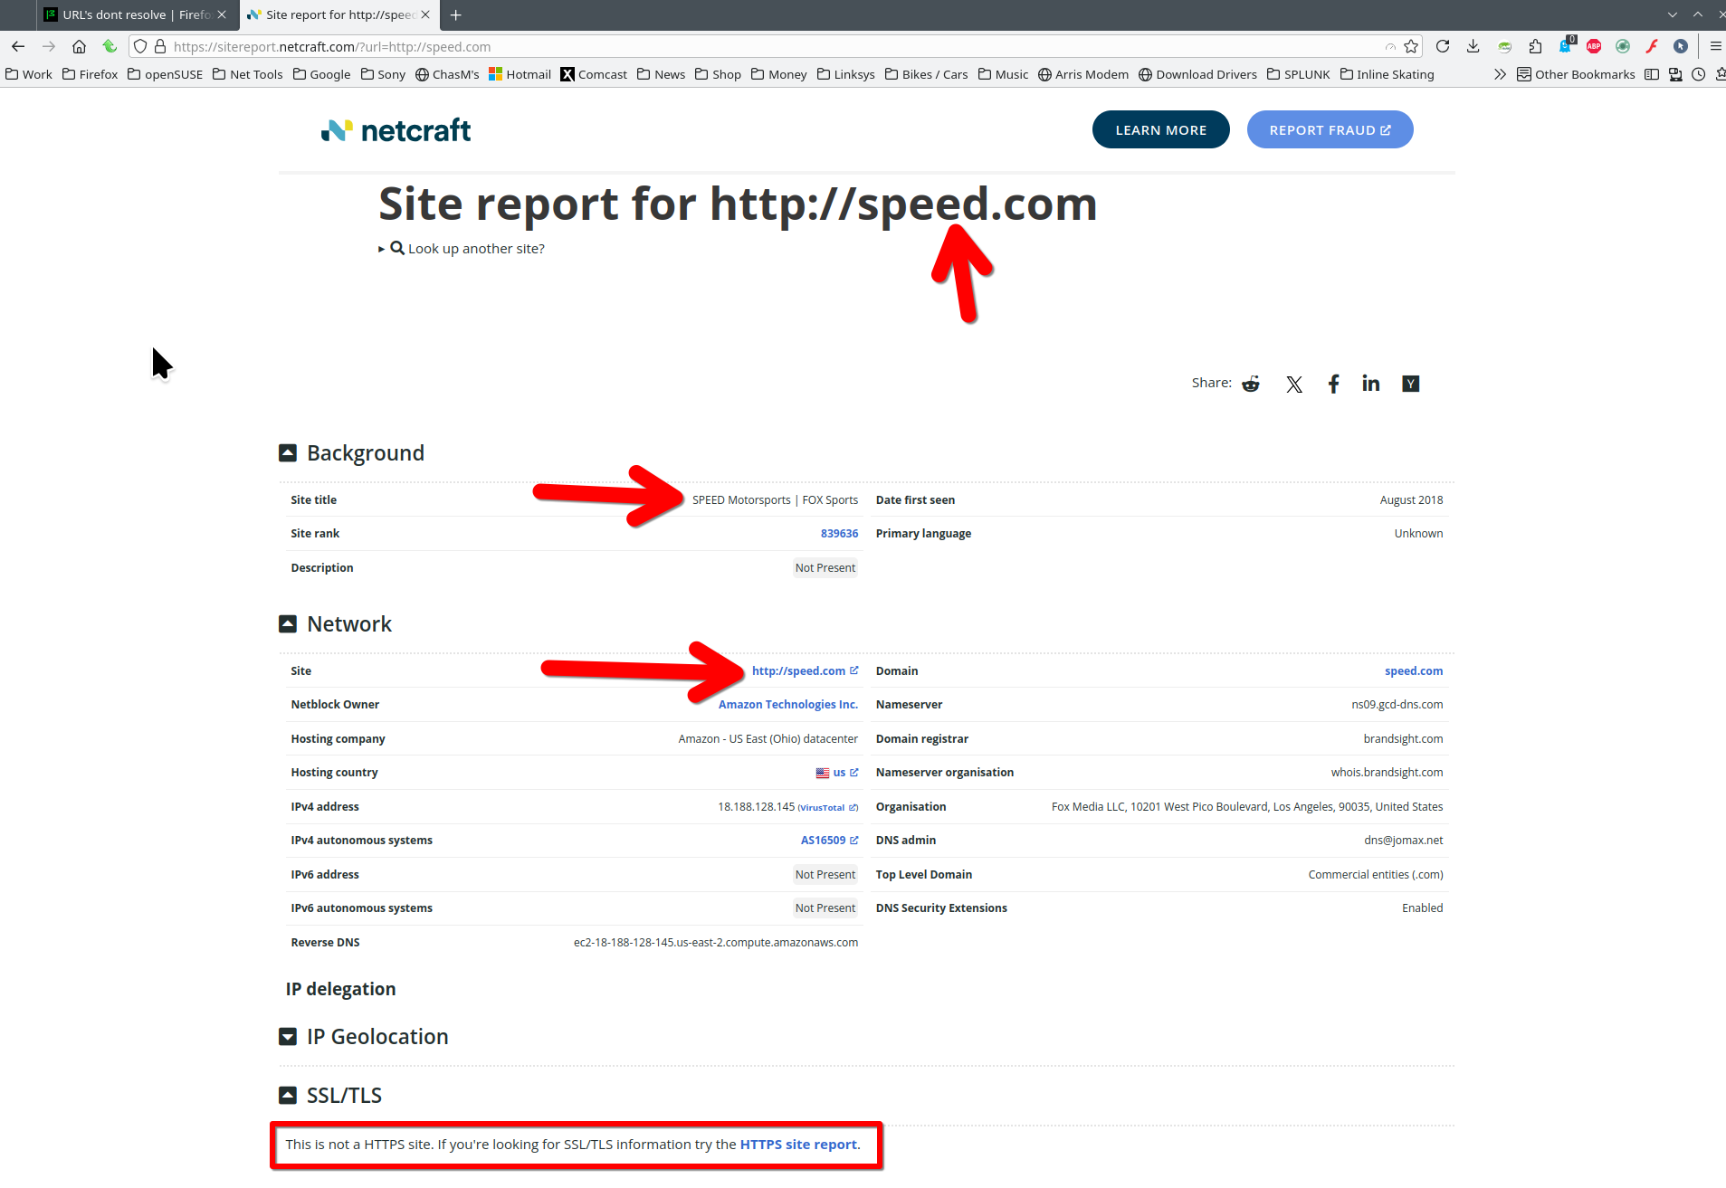Click the LEARN MORE button
Viewport: 1726px width, 1188px height.
1160,129
